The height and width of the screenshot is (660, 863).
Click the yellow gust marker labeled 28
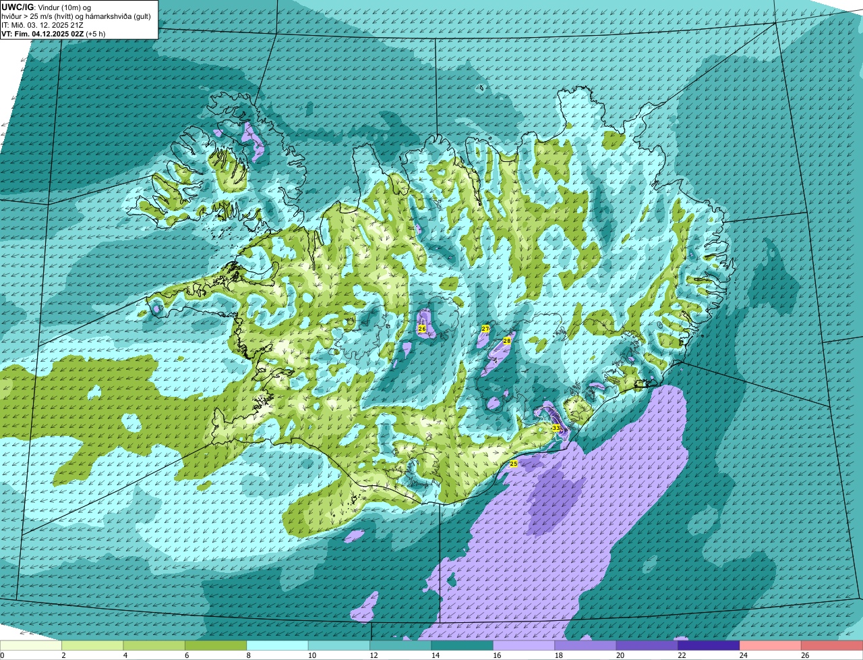pos(507,341)
